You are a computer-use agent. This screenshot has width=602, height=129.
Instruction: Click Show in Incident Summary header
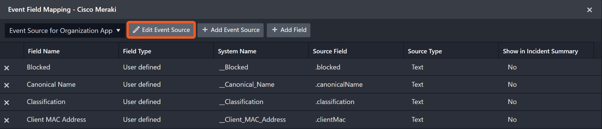(540, 51)
